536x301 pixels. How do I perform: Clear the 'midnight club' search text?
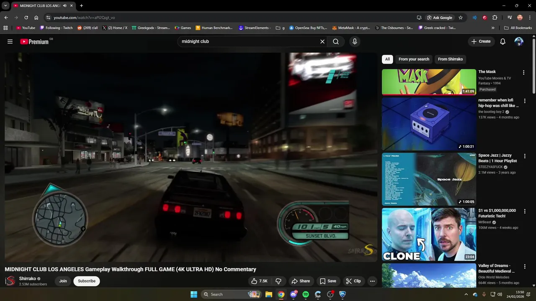pyautogui.click(x=322, y=41)
